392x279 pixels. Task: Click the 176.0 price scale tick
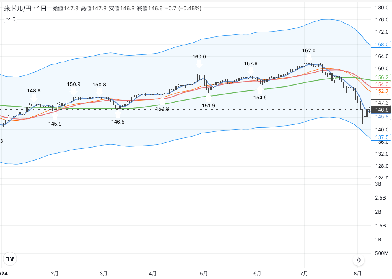click(x=382, y=20)
